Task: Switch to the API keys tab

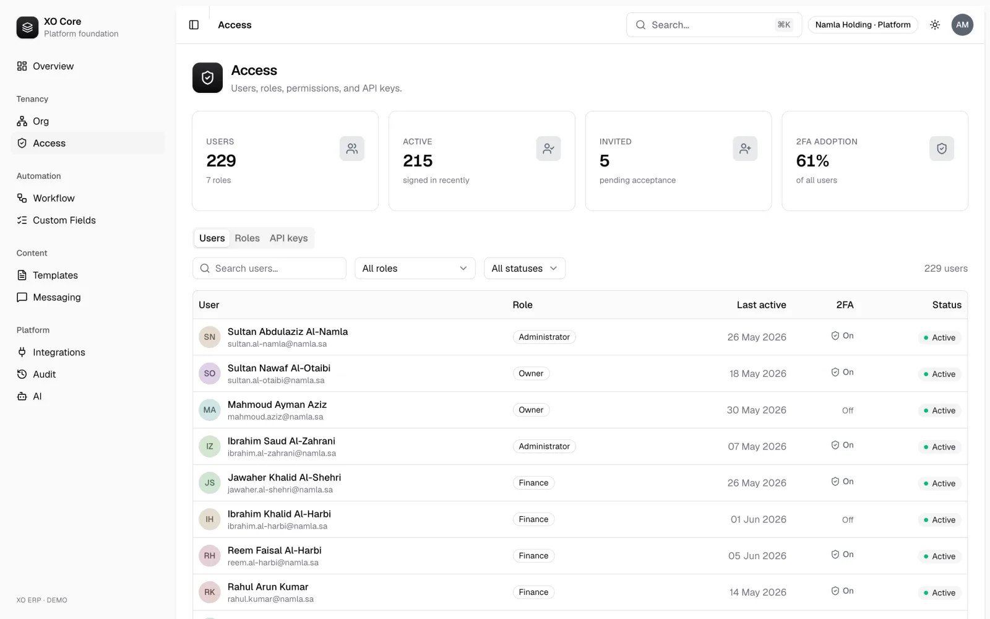Action: [288, 238]
